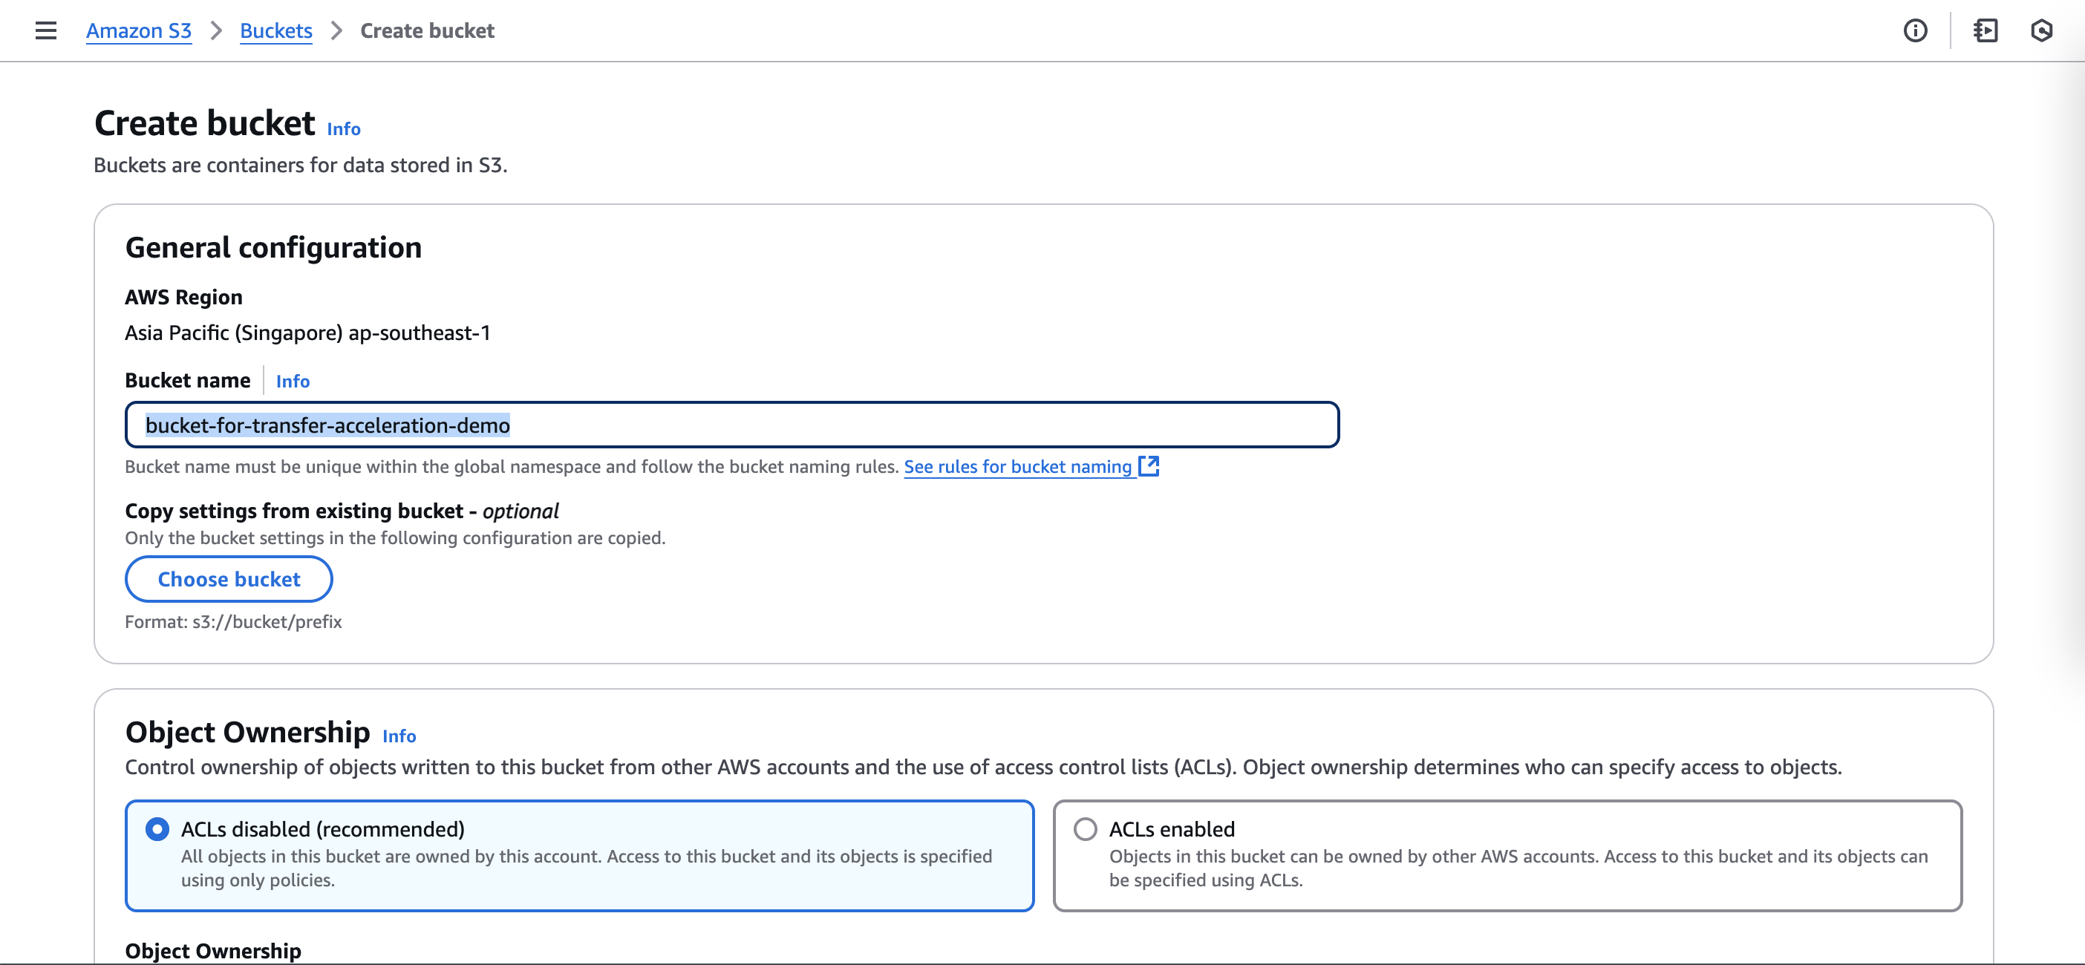Open the side navigation hamburger menu
The height and width of the screenshot is (965, 2085).
point(46,30)
